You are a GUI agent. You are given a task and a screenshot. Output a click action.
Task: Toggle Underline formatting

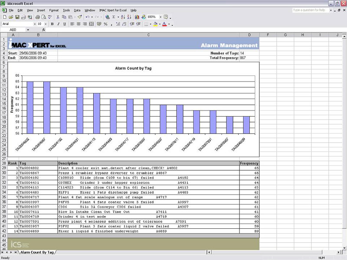(x=64, y=24)
